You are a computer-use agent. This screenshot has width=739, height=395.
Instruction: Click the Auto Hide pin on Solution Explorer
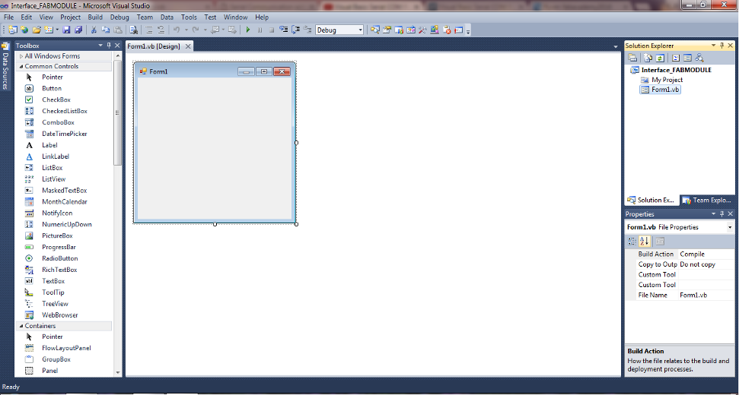pyautogui.click(x=722, y=46)
